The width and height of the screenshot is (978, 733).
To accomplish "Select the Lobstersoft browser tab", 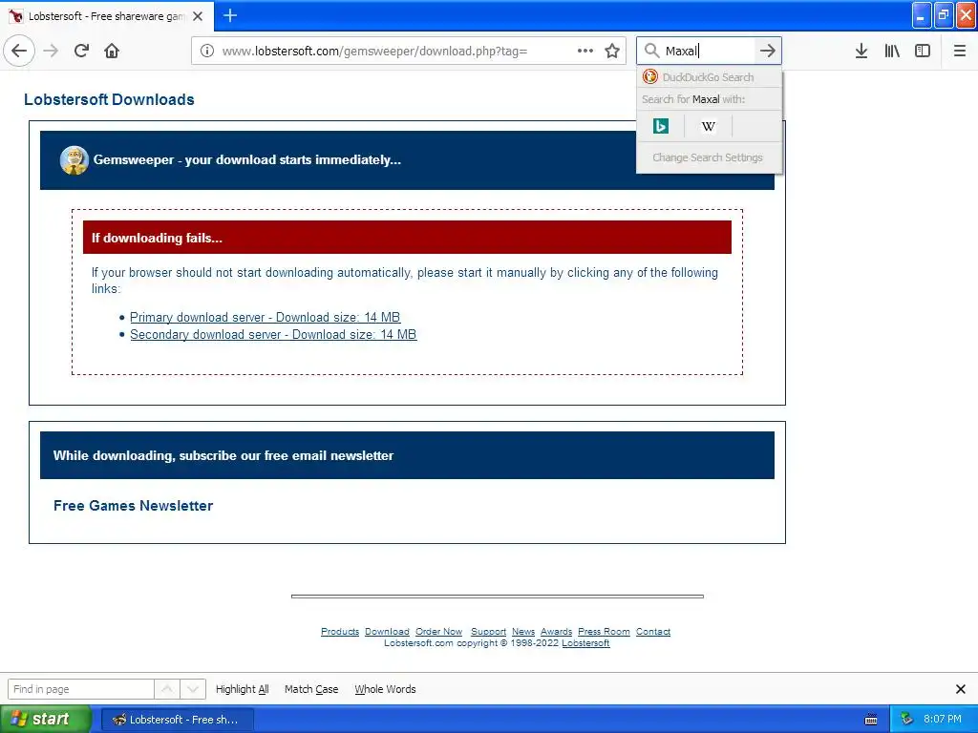I will pyautogui.click(x=107, y=16).
